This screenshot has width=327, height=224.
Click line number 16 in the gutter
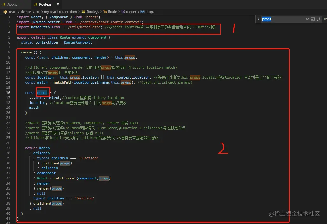[8, 93]
